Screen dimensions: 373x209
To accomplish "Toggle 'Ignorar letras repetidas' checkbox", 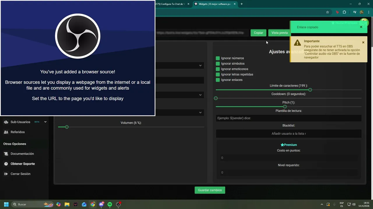I will 218,74.
